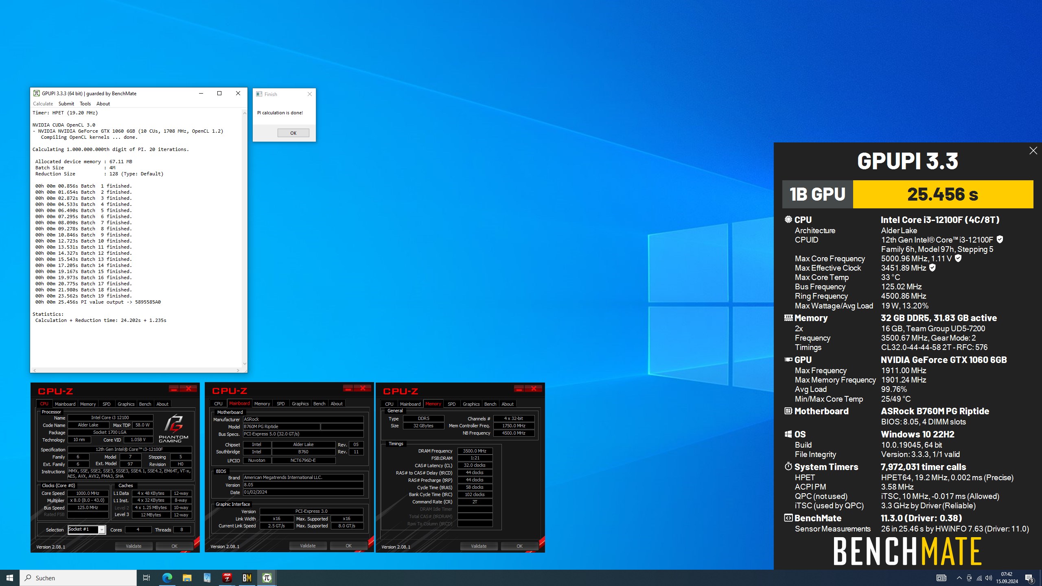Close the BenchMate GPUPI result panel
Image resolution: width=1042 pixels, height=586 pixels.
click(x=1033, y=151)
